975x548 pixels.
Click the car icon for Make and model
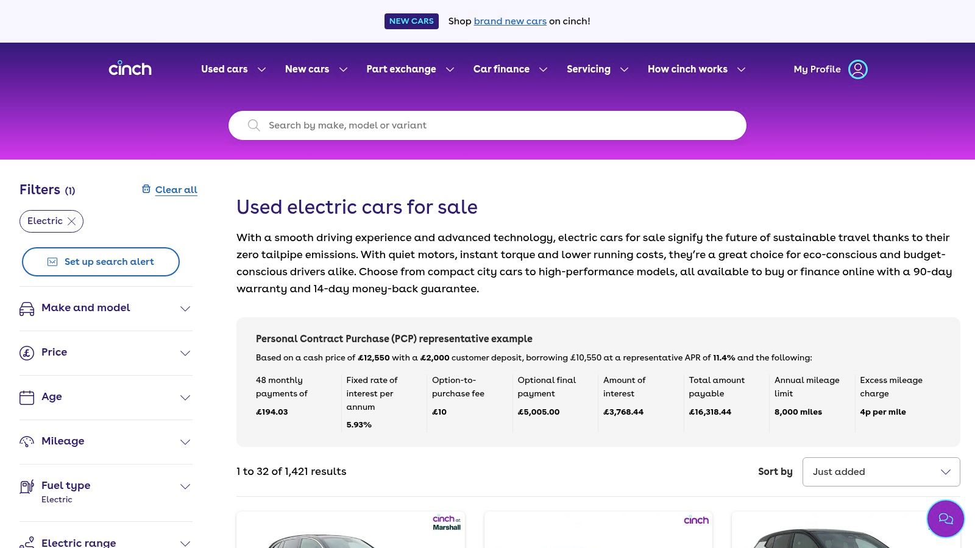click(27, 309)
